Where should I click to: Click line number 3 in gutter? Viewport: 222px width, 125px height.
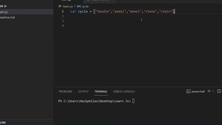63,21
